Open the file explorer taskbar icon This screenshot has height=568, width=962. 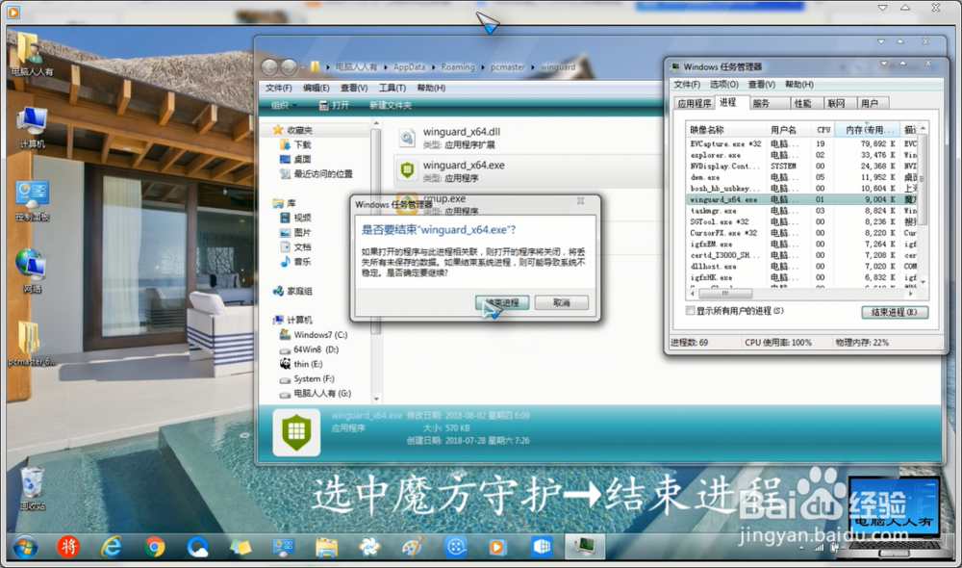(x=326, y=547)
